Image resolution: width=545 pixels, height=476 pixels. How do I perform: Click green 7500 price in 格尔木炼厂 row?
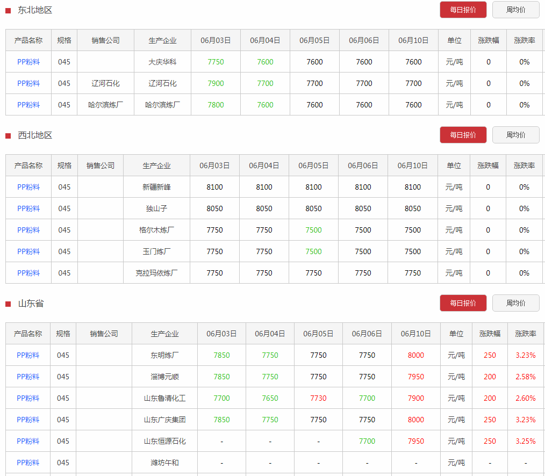(x=313, y=230)
